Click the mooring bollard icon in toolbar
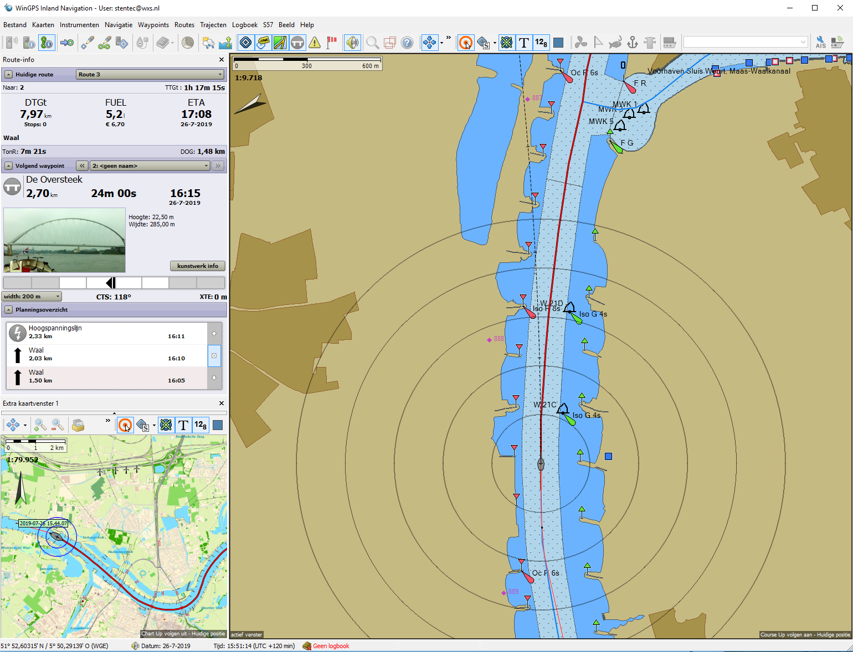Viewport: 853px width, 652px height. click(x=650, y=43)
